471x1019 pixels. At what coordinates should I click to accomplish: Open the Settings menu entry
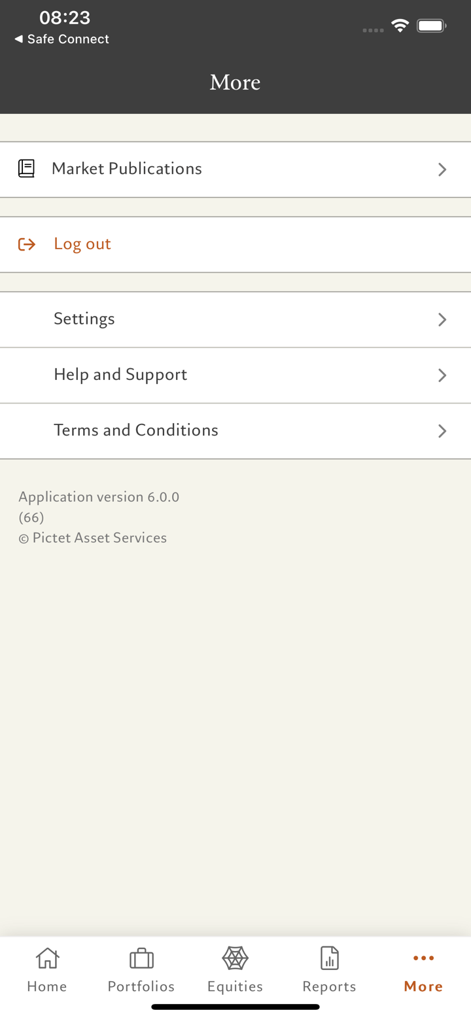tap(84, 319)
